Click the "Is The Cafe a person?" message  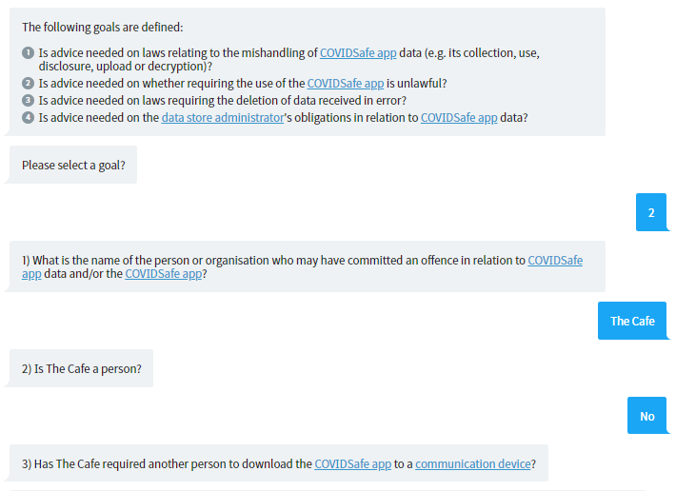click(x=82, y=368)
